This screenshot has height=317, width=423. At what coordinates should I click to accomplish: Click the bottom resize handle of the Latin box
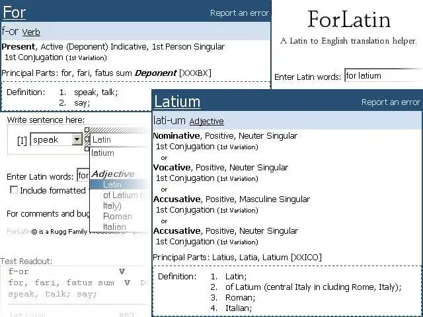(87, 149)
